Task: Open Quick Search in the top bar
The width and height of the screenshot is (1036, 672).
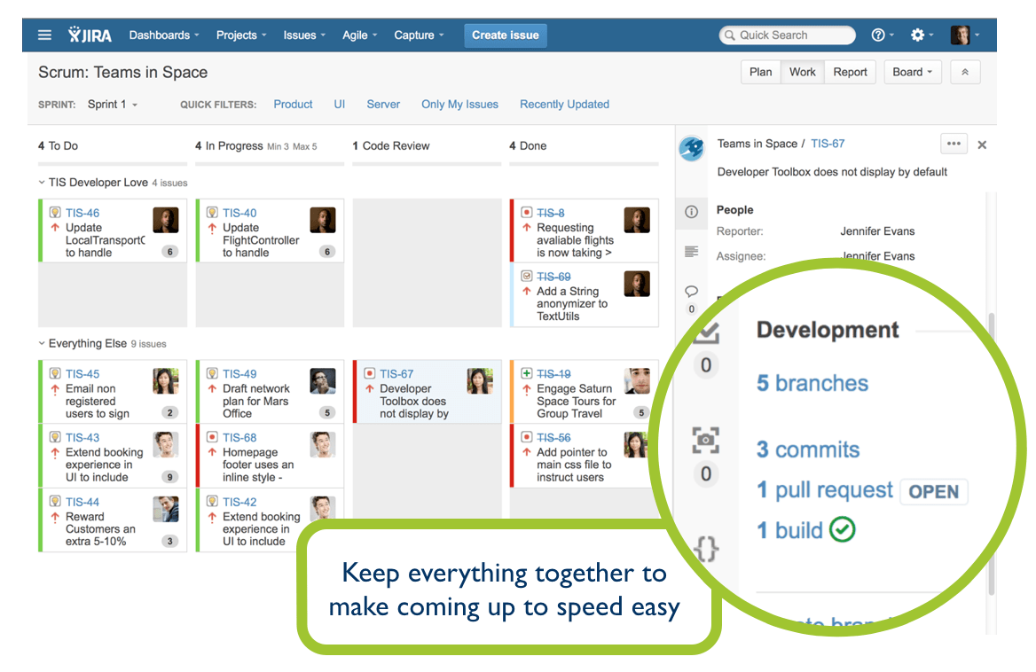Action: click(786, 35)
